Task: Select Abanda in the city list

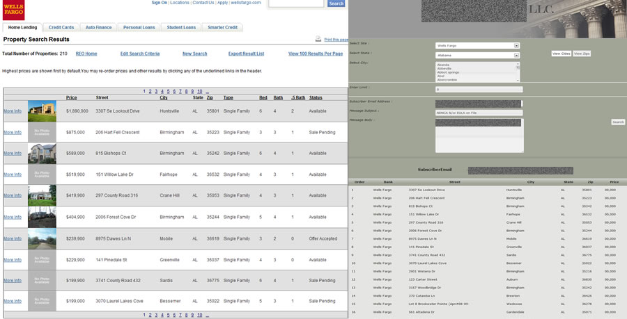Action: [x=443, y=65]
